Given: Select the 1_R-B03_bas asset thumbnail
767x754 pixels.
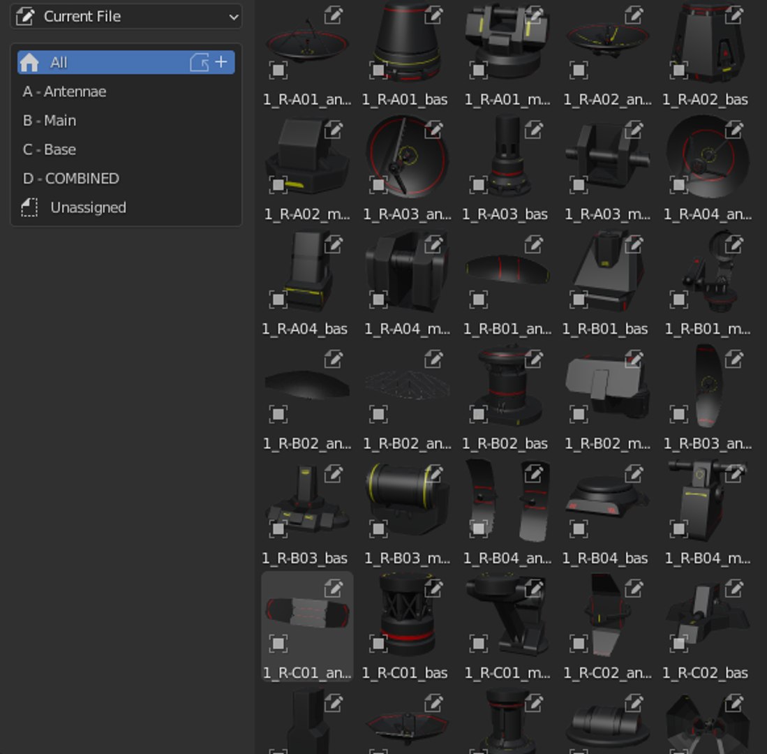Looking at the screenshot, I should pyautogui.click(x=306, y=501).
